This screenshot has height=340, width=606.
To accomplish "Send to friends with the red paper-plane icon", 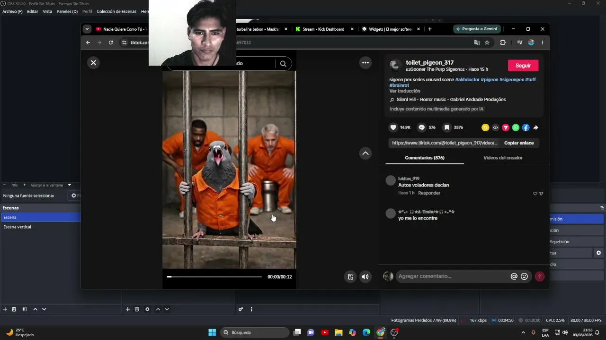I will click(x=506, y=127).
